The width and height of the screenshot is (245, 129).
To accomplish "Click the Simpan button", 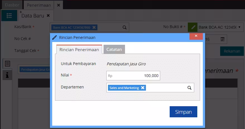I will tap(183, 112).
